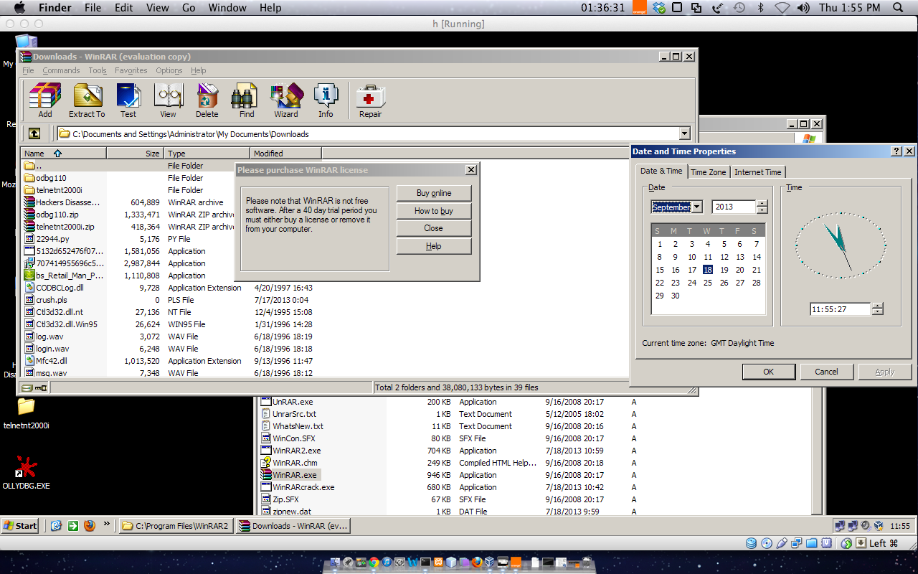Select day 30 in the calendar
This screenshot has width=918, height=574.
click(x=676, y=296)
